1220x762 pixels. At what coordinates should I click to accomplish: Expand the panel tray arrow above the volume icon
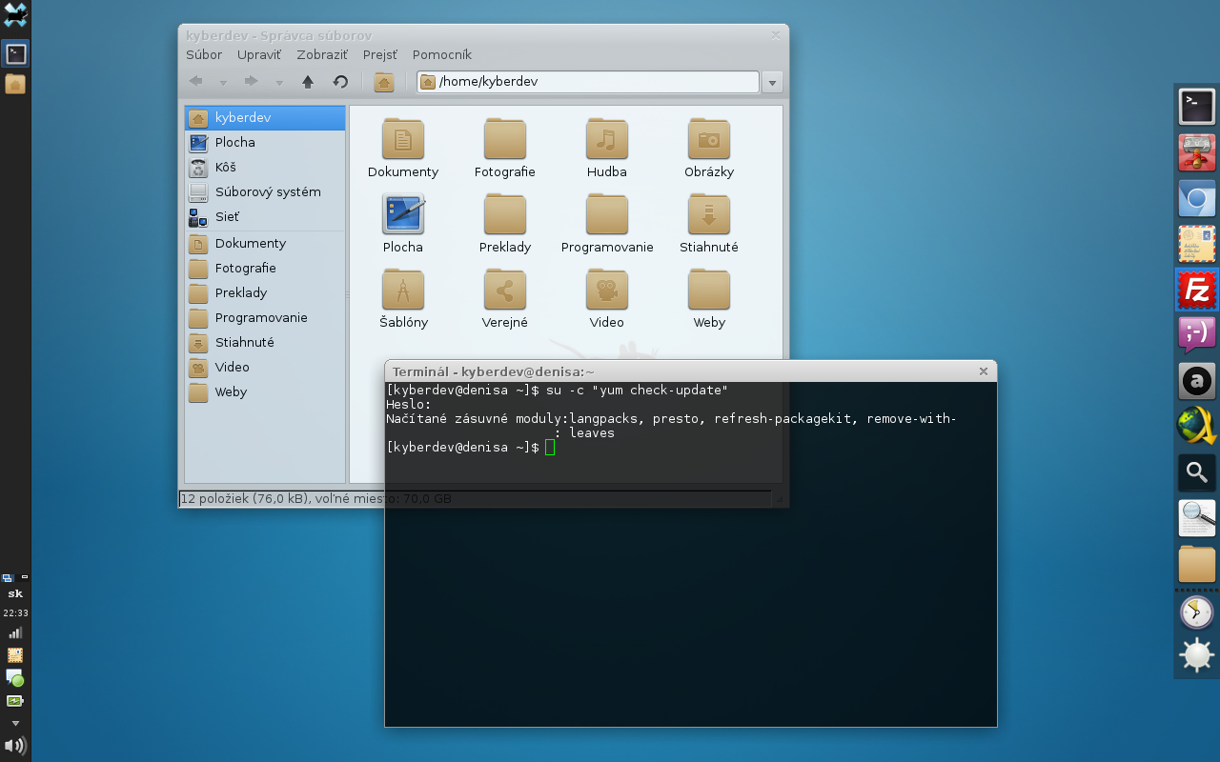pos(15,723)
